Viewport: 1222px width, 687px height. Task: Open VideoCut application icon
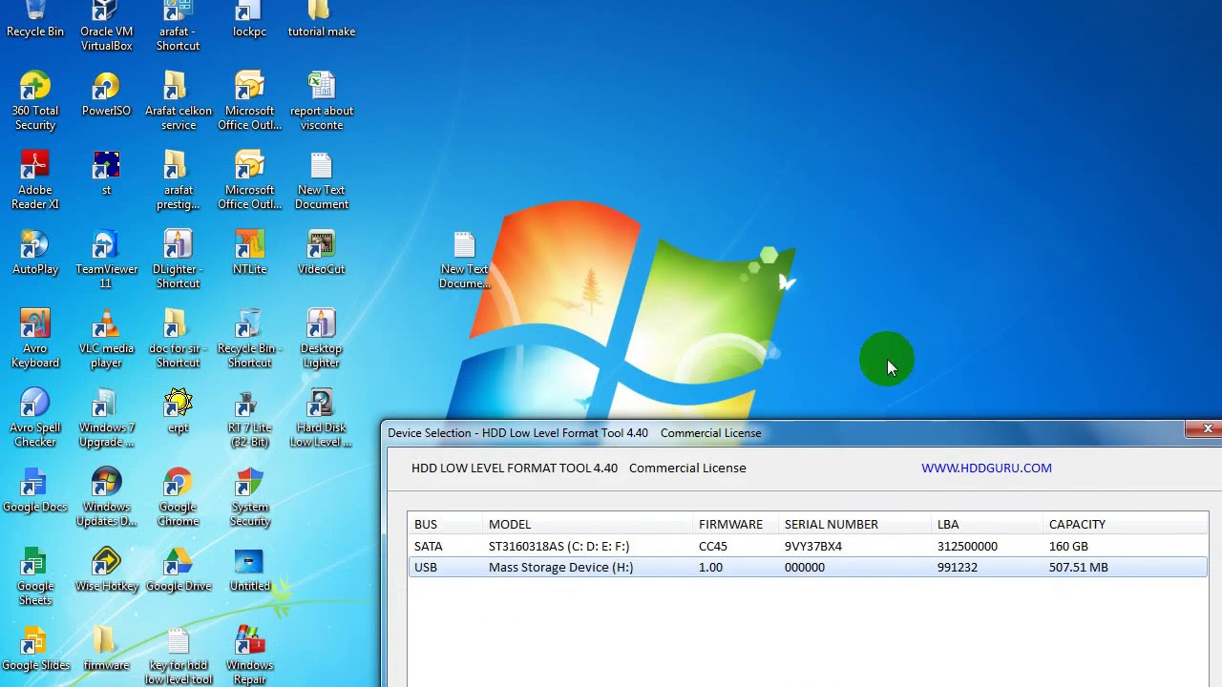(322, 252)
